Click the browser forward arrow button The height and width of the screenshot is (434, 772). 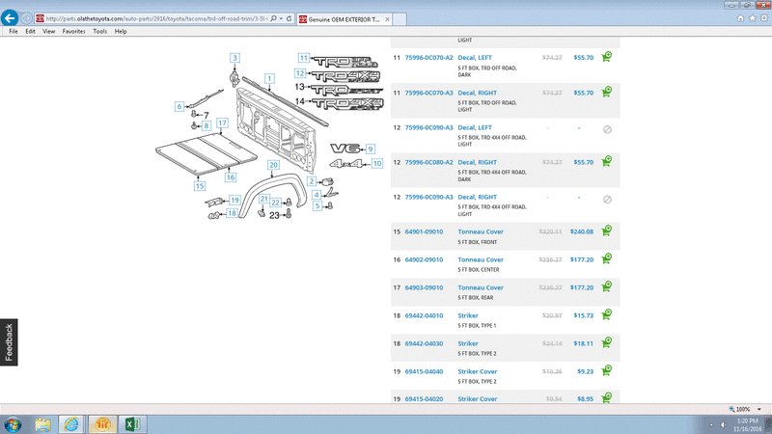(27, 18)
